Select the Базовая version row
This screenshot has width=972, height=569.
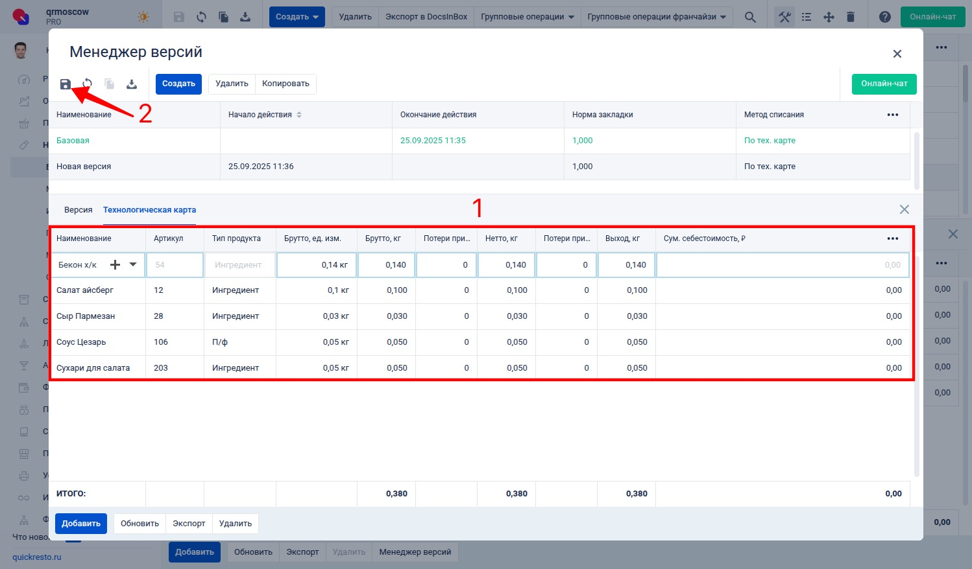click(x=73, y=141)
